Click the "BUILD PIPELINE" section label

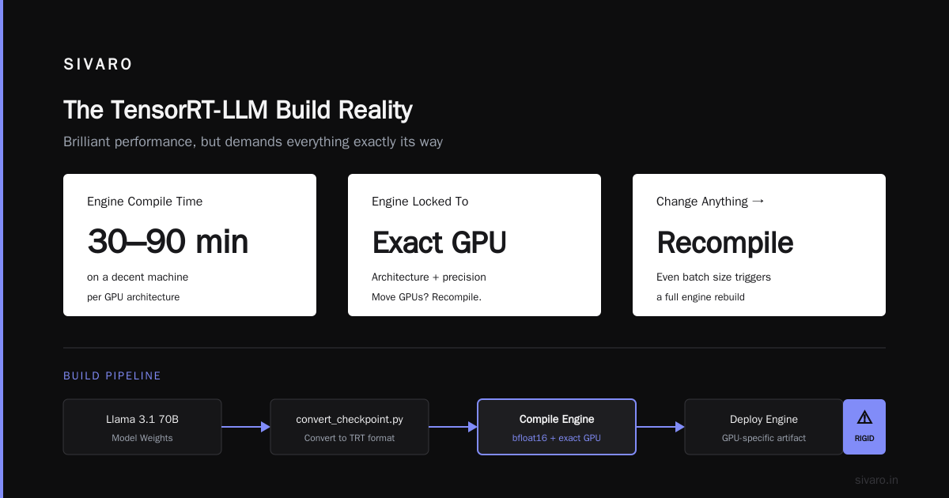[112, 376]
